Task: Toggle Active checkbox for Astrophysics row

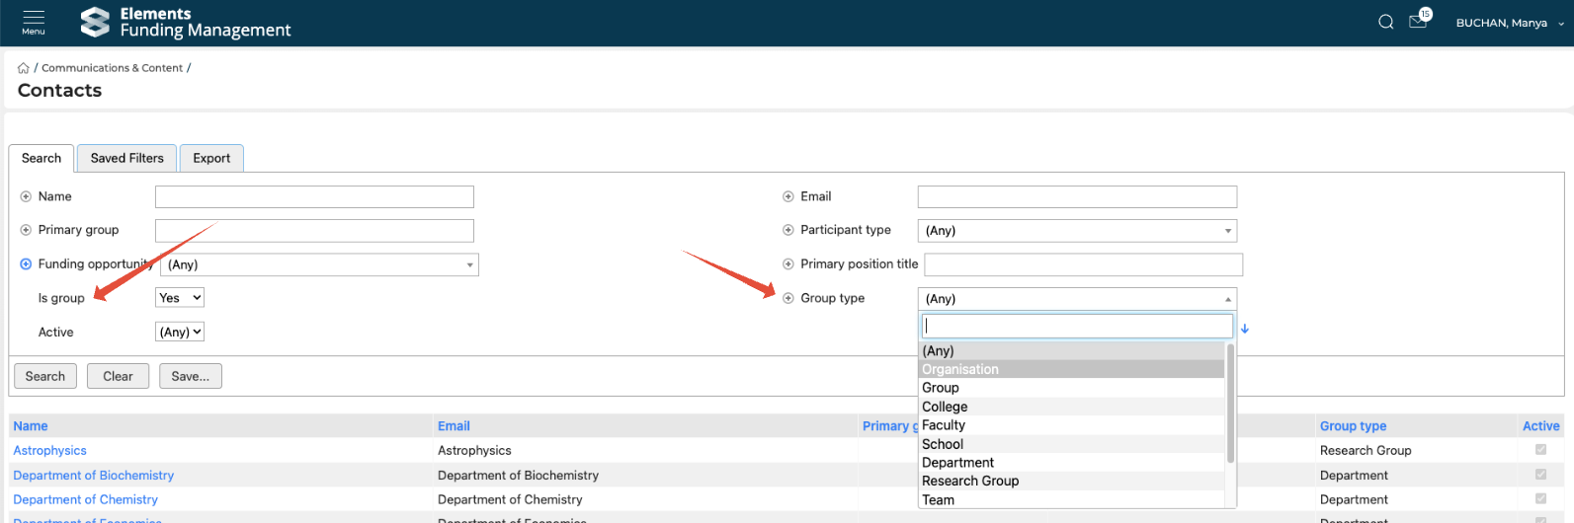Action: (1540, 450)
